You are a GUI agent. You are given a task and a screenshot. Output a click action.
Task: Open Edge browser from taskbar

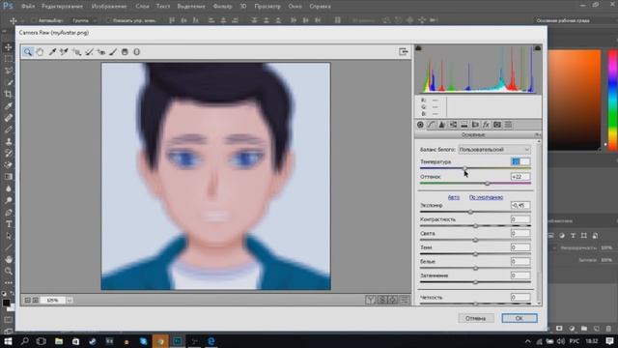pos(211,341)
